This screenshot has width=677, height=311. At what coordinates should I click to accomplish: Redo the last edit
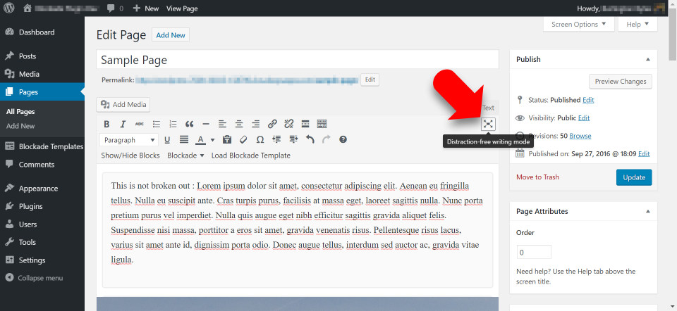327,139
